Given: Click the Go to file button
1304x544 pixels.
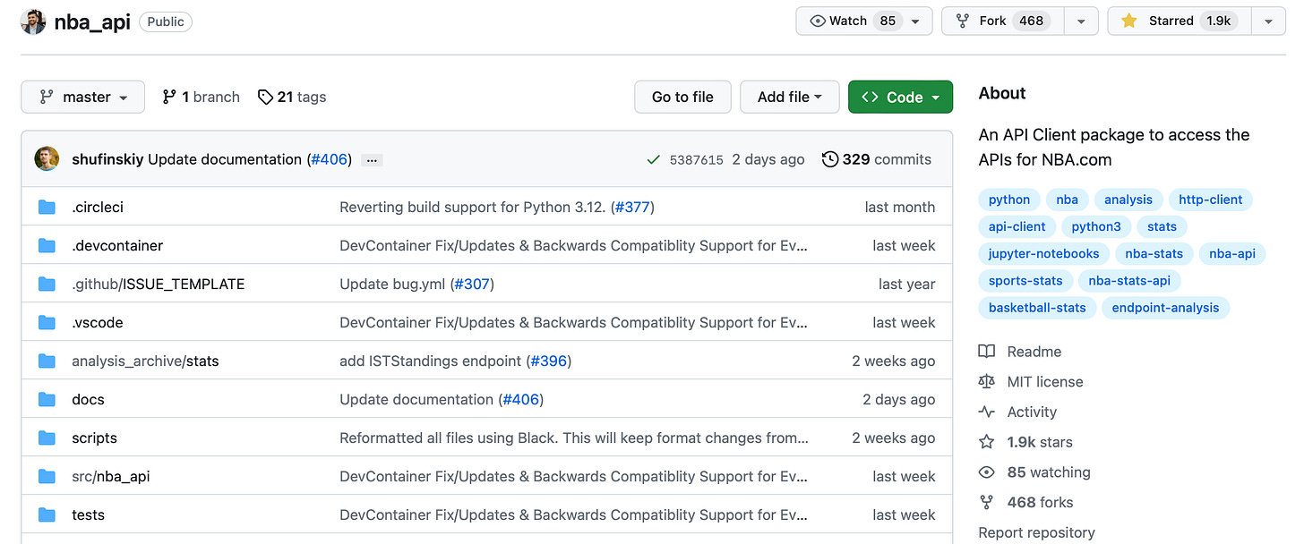Looking at the screenshot, I should (x=682, y=97).
